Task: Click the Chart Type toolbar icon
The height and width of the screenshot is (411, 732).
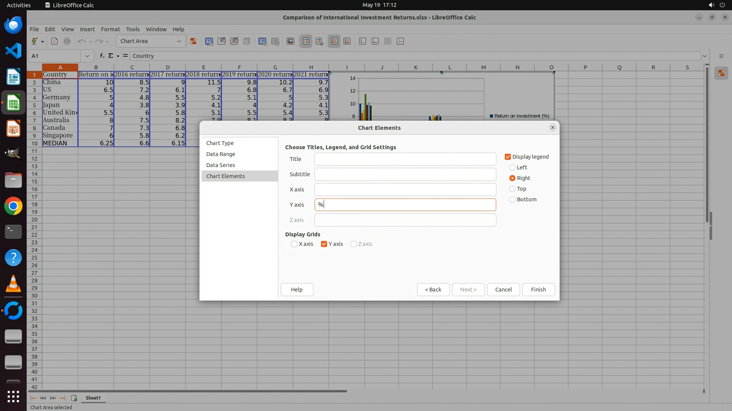Action: pos(209,41)
